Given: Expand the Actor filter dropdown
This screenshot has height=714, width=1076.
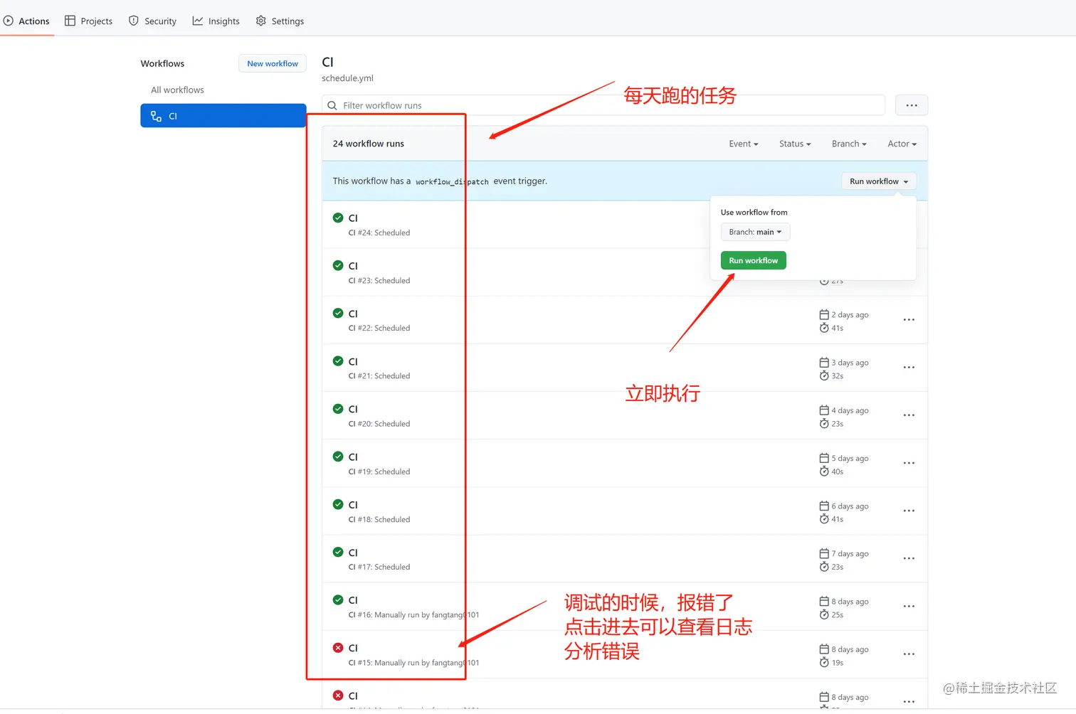Looking at the screenshot, I should tap(902, 144).
